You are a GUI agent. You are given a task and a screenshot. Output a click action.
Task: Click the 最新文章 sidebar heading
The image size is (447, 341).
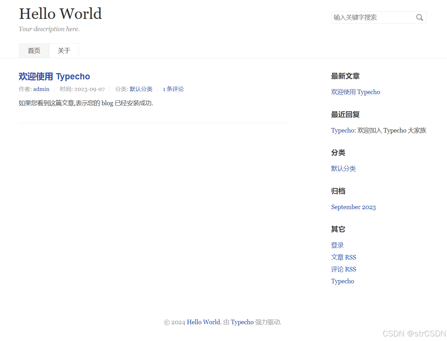tap(345, 76)
